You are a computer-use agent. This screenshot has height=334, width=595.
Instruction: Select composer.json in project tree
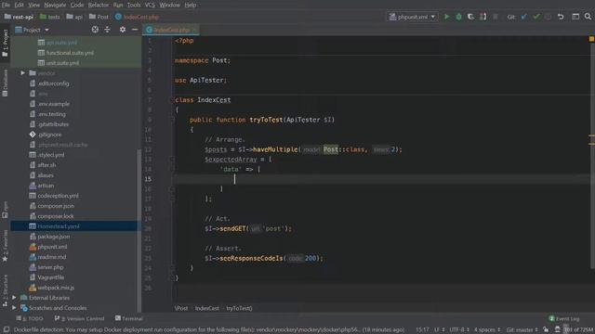(x=56, y=206)
